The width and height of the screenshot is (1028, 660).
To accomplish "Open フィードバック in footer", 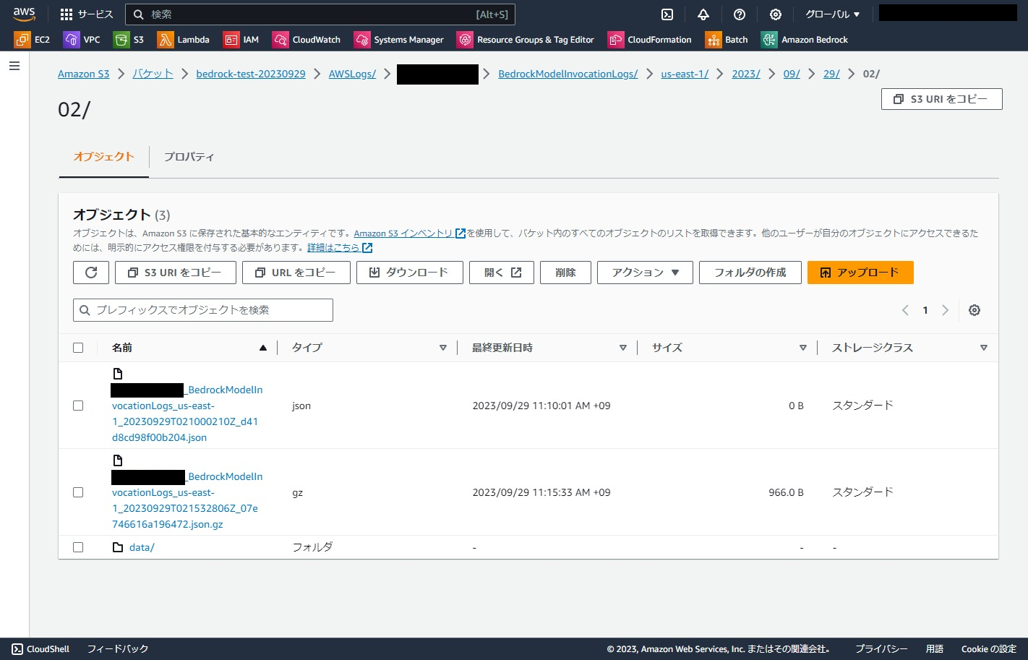I will 118,649.
